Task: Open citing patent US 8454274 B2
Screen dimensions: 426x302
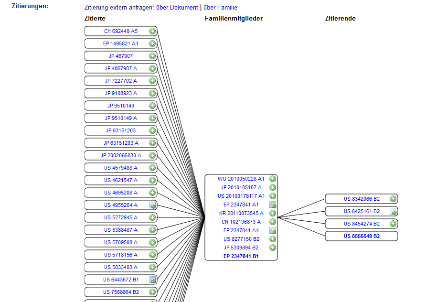Action: [x=362, y=224]
